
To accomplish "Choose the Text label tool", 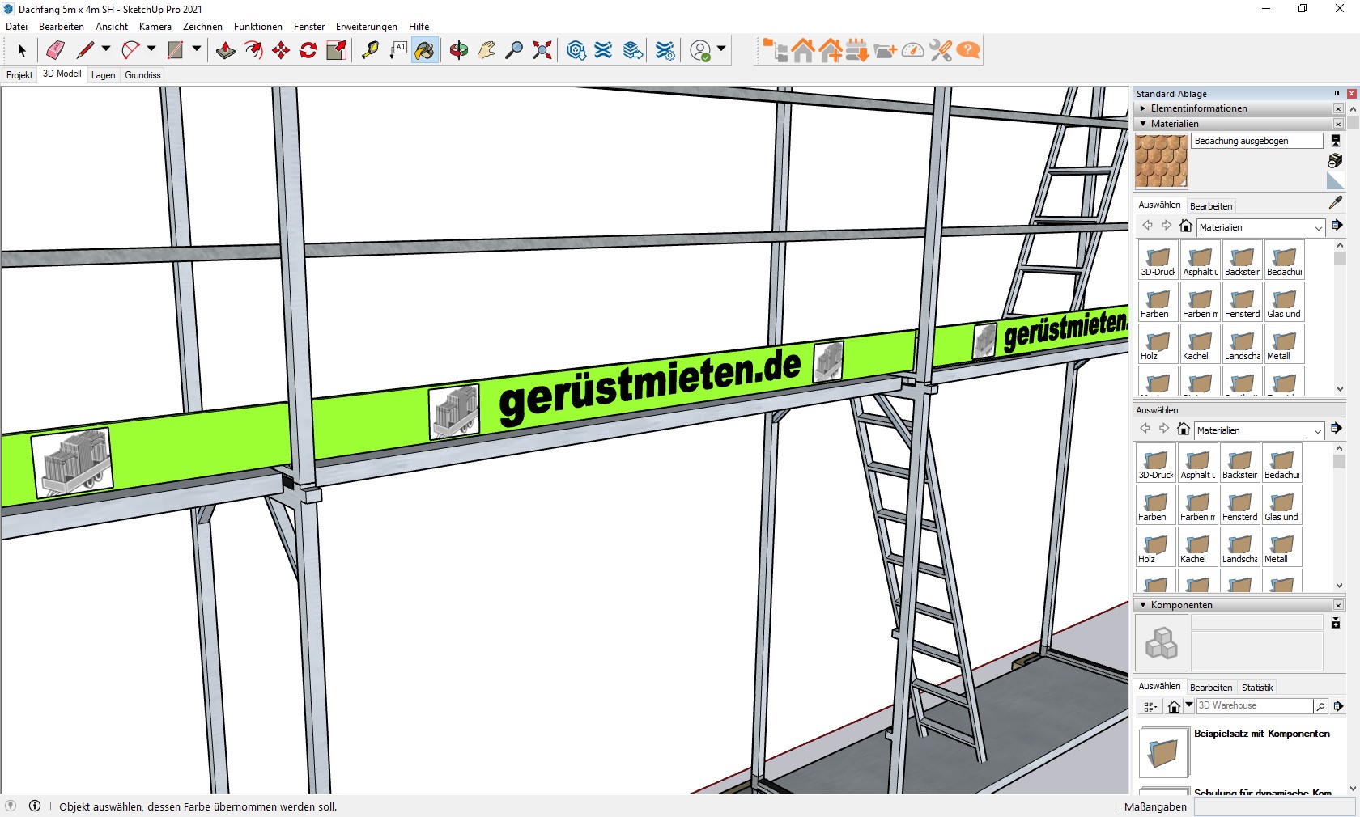I will point(397,50).
